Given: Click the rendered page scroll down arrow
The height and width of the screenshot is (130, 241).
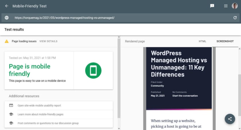Looking at the screenshot, I should click(240, 128).
